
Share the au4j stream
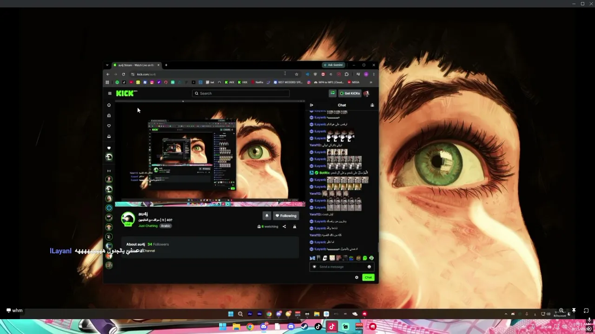click(284, 227)
